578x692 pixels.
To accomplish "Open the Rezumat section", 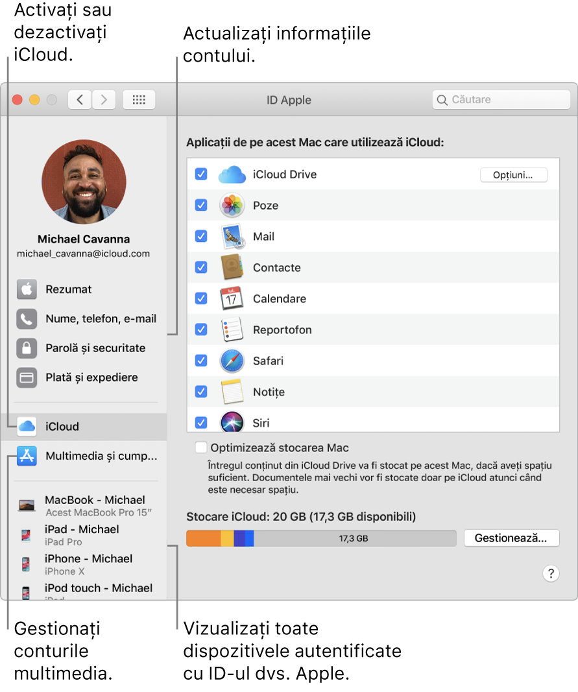I will pos(84,289).
